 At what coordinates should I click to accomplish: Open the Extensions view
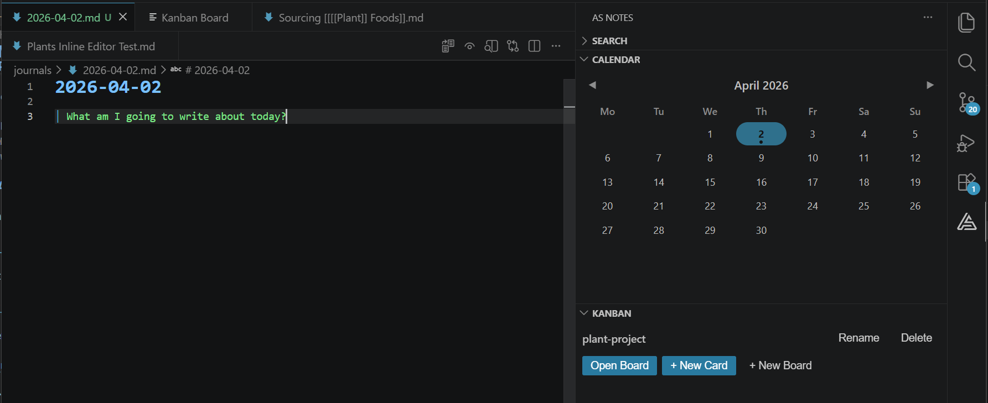click(x=966, y=182)
